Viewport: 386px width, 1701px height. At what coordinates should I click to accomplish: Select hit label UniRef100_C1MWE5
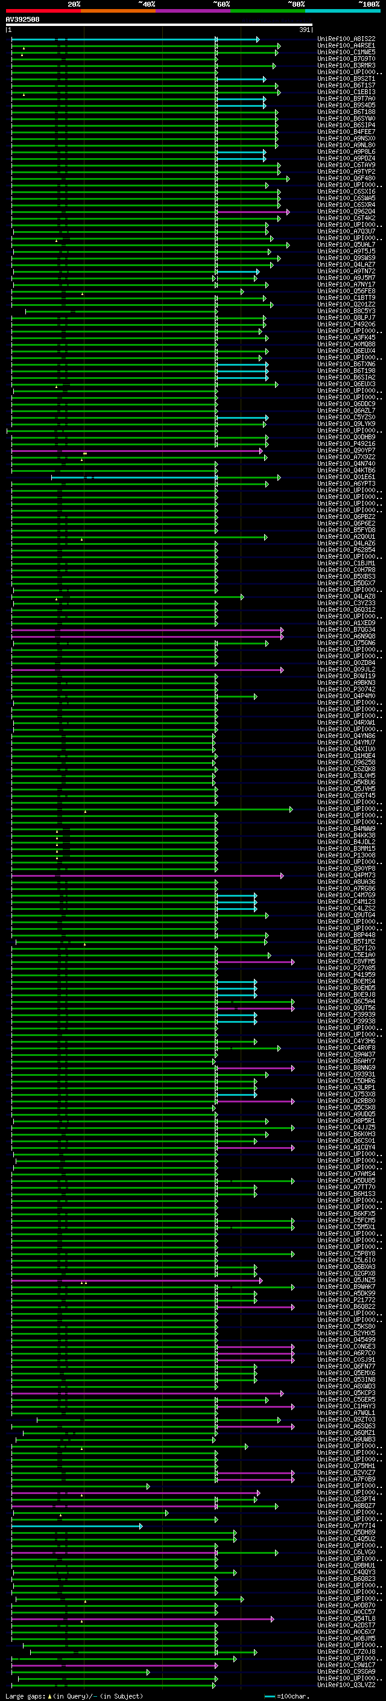(x=346, y=52)
